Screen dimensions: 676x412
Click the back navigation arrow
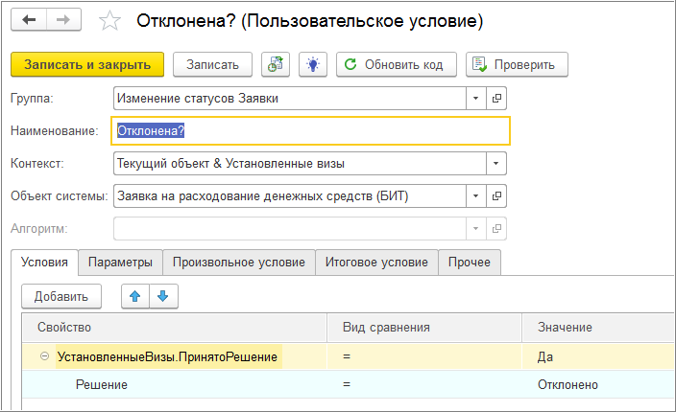30,19
